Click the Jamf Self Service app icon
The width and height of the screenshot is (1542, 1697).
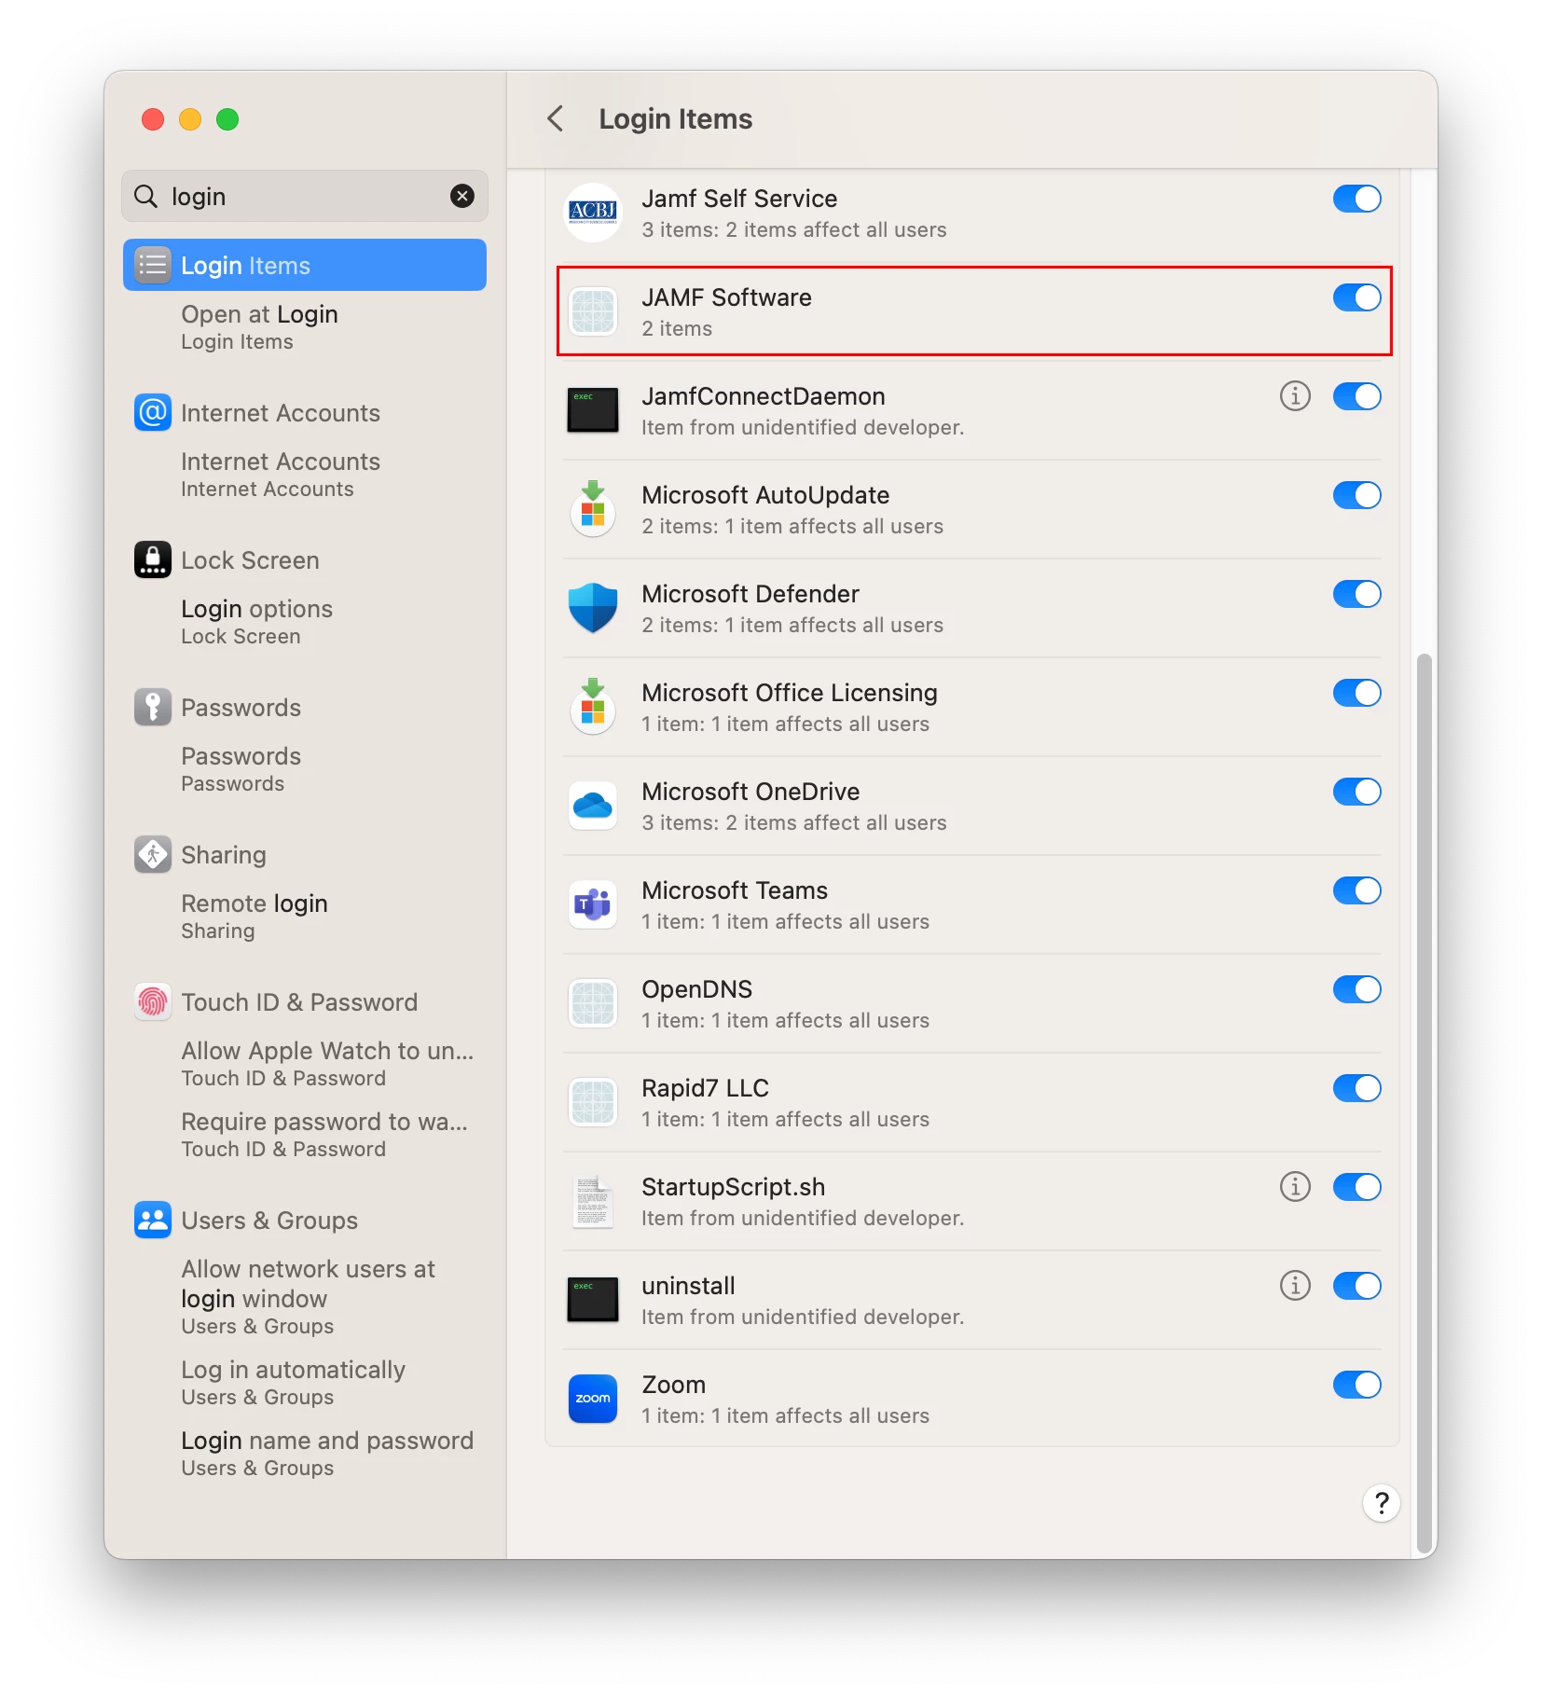(x=593, y=213)
